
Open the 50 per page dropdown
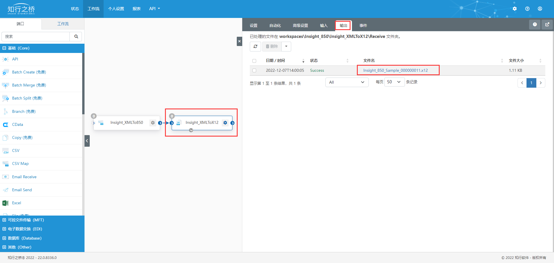tap(394, 82)
